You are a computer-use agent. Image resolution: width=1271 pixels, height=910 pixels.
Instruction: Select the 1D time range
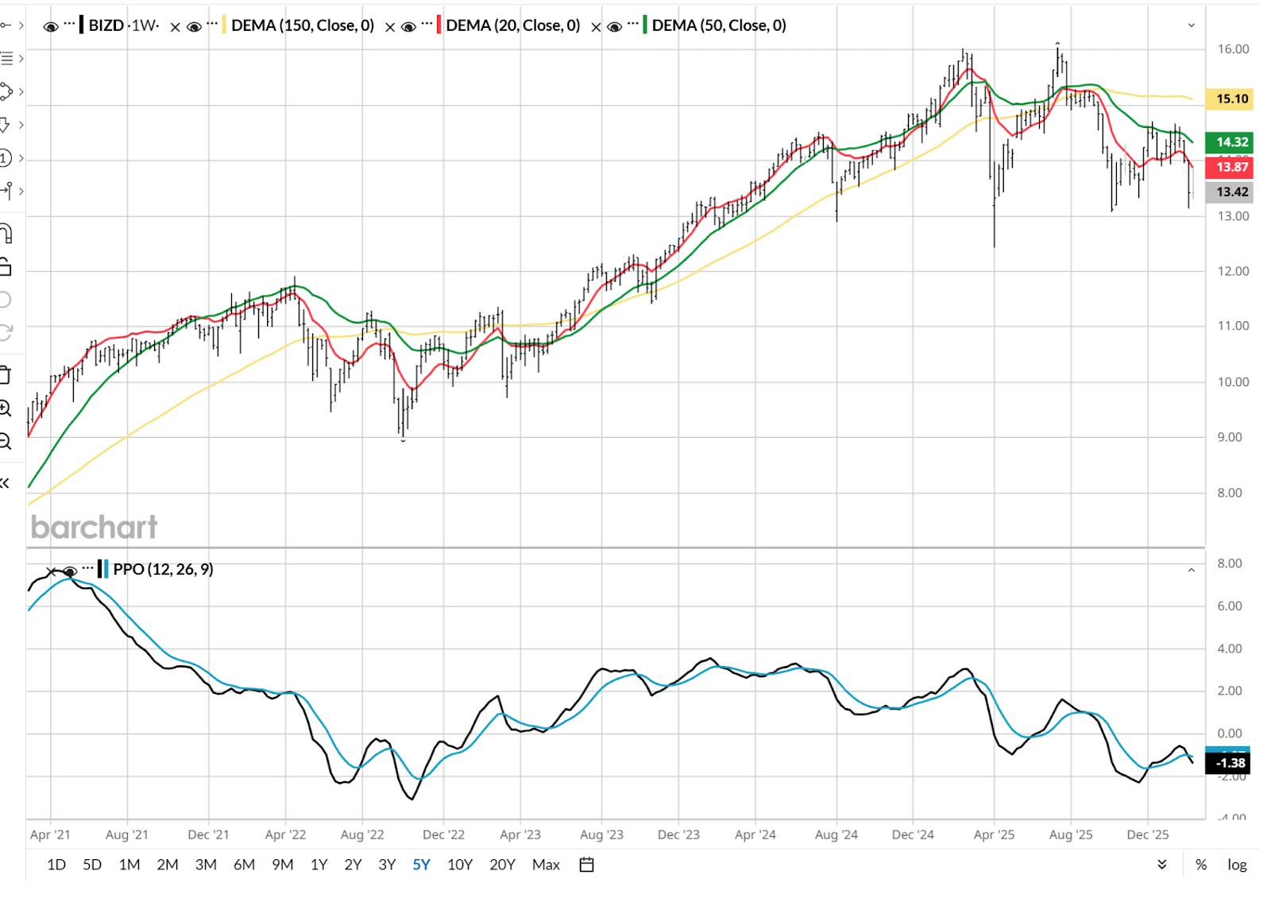[x=56, y=865]
